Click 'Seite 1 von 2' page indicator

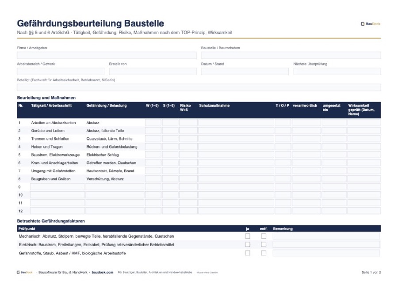click(x=371, y=272)
